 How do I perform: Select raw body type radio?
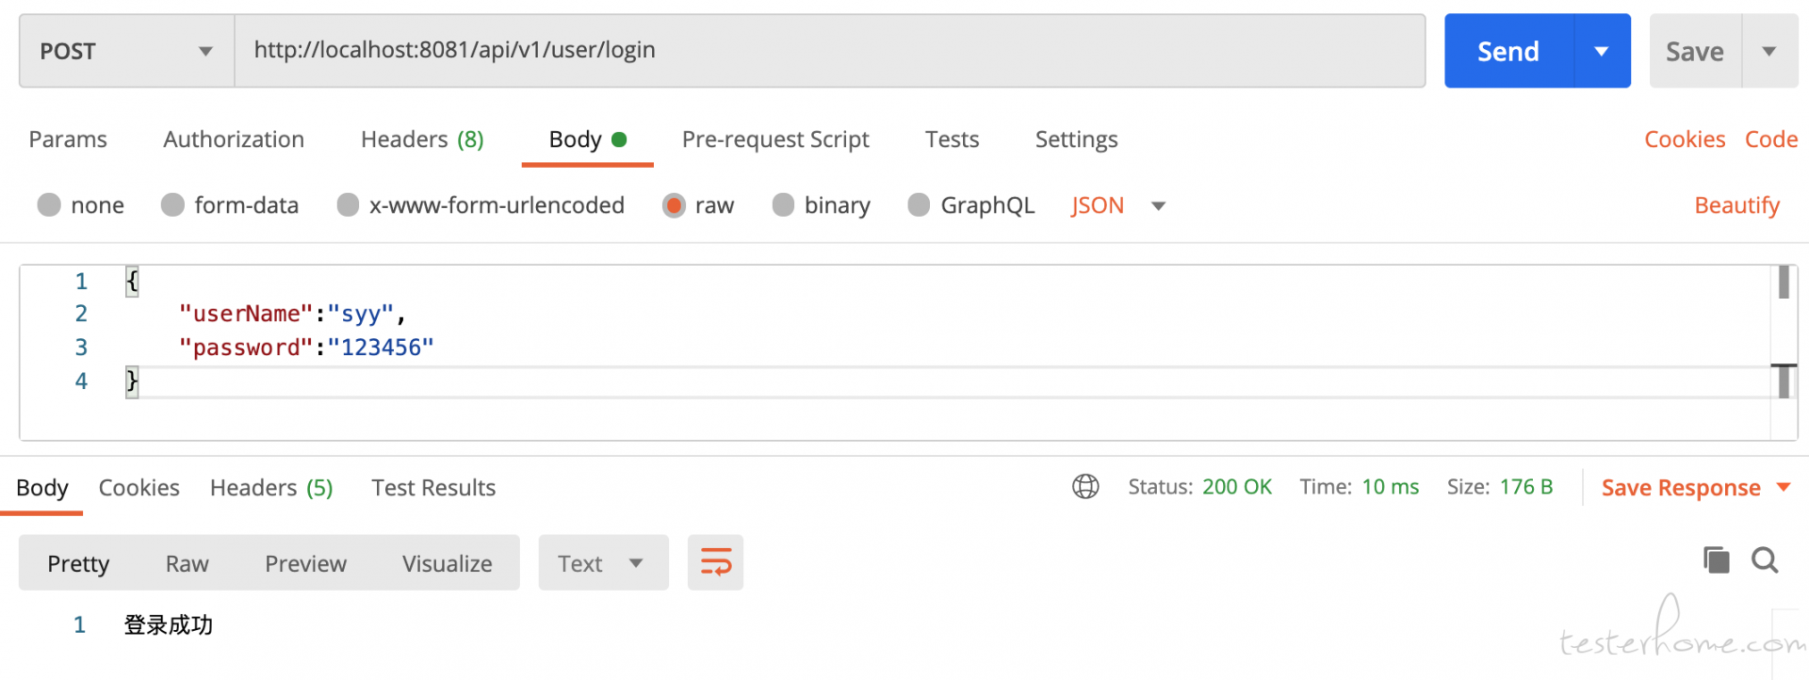point(674,205)
